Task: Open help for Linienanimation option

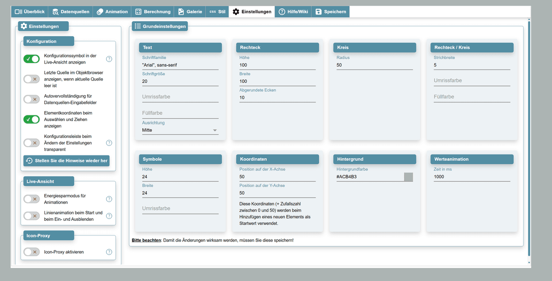Action: pos(109,216)
